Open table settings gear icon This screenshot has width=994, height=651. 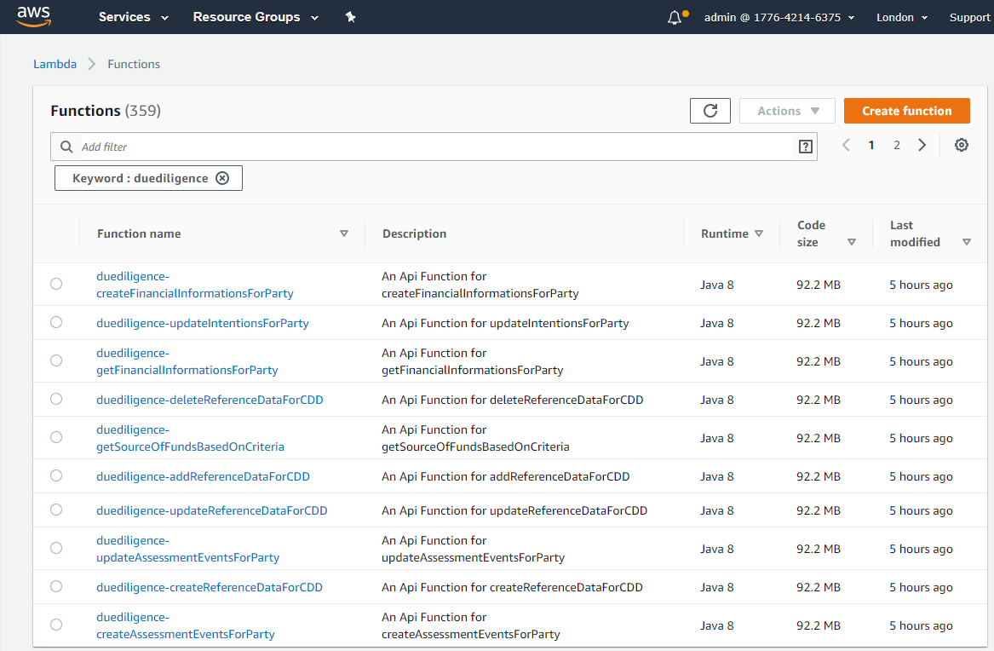(962, 146)
